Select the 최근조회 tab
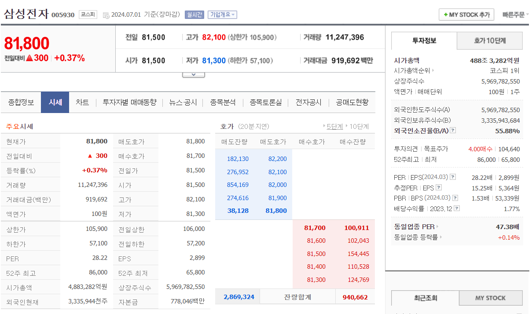The image size is (532, 314). 425,298
